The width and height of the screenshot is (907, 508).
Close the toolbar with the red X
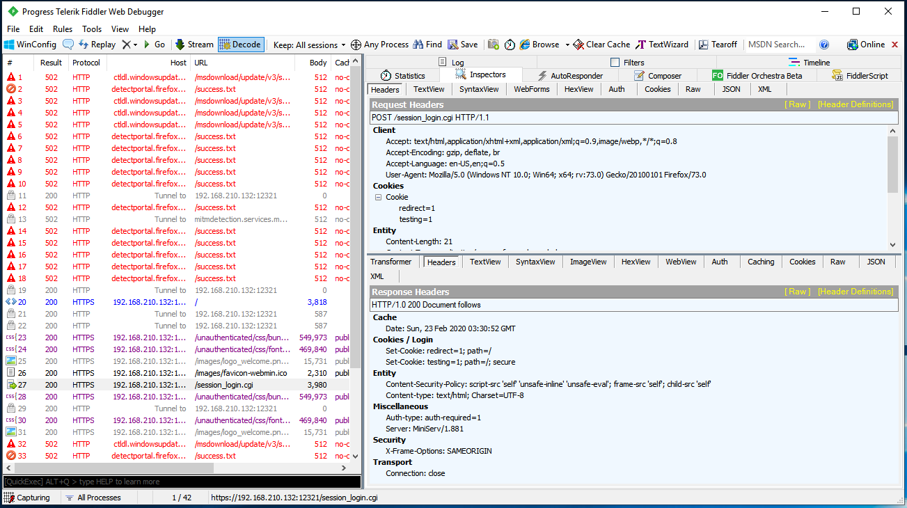[x=895, y=45]
